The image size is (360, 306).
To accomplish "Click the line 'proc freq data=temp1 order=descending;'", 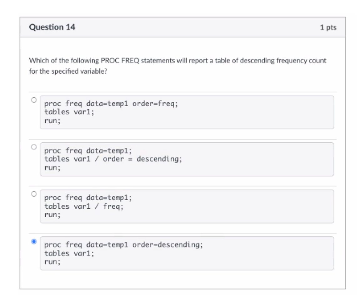I will click(123, 245).
